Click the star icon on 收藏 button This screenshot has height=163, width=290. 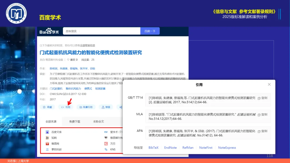(44, 107)
